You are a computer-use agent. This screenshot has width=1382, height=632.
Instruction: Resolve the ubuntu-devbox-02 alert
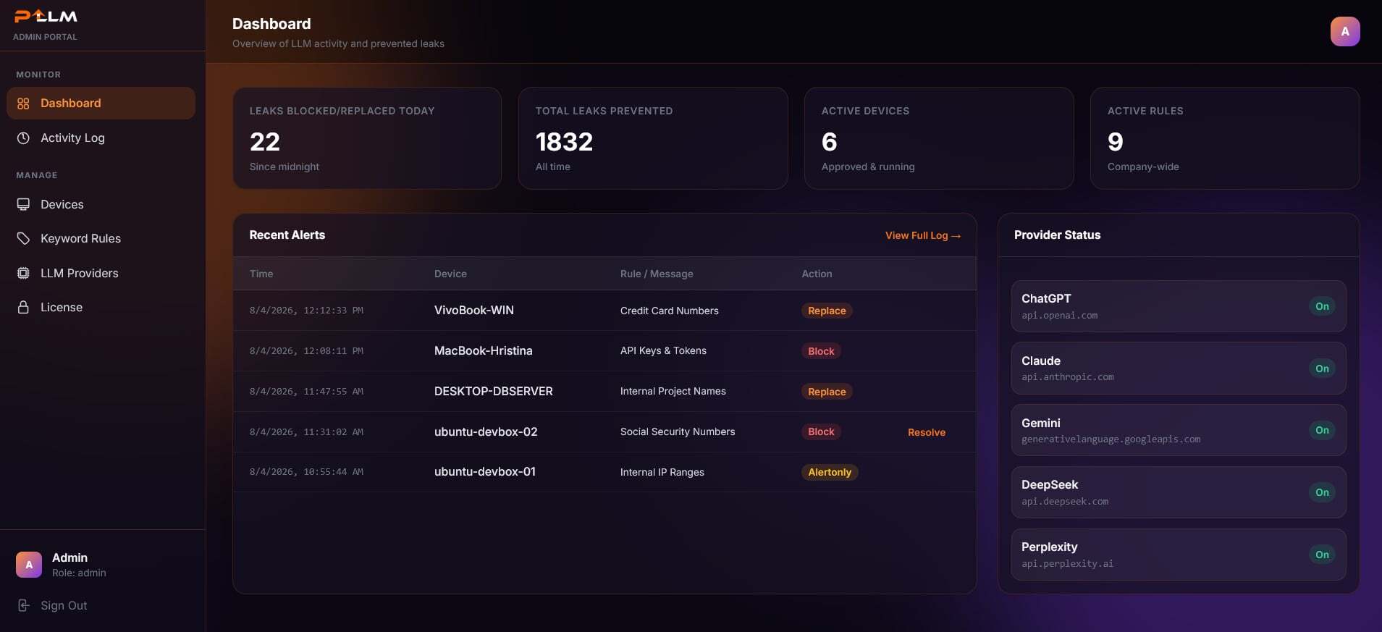(927, 432)
